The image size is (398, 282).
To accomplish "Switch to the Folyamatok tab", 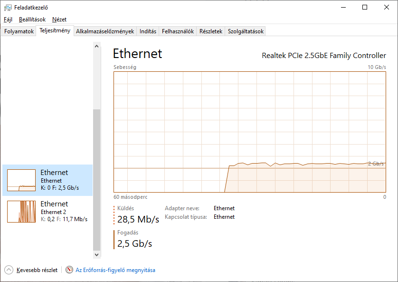I will click(19, 31).
